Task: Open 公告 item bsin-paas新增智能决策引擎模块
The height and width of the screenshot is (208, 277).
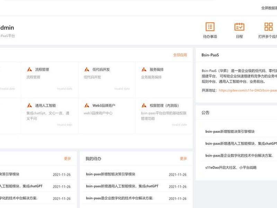Action: click(230, 131)
